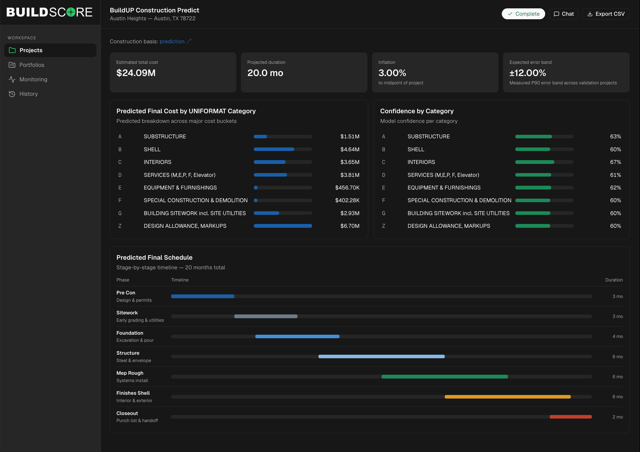640x452 pixels.
Task: Click the SHELL cost progress bar
Action: click(283, 149)
